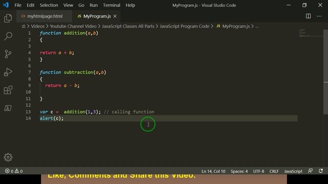Click the warnings count in the status bar
The image size is (328, 184).
coord(18,171)
